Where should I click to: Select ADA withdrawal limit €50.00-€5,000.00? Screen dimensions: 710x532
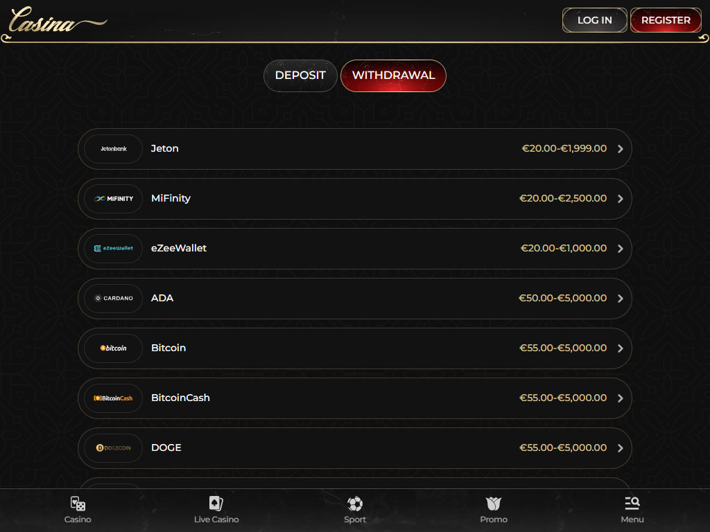point(562,299)
